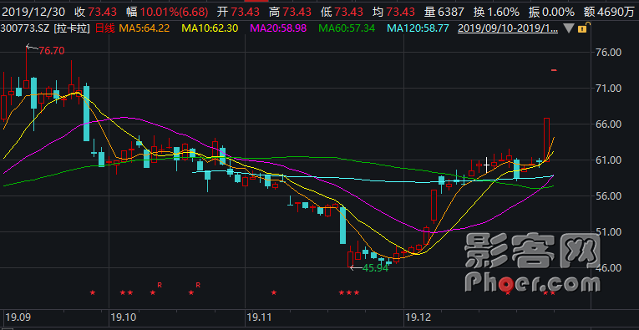The height and width of the screenshot is (330, 639).
Task: Click the second red R marker
Action: coord(198,284)
